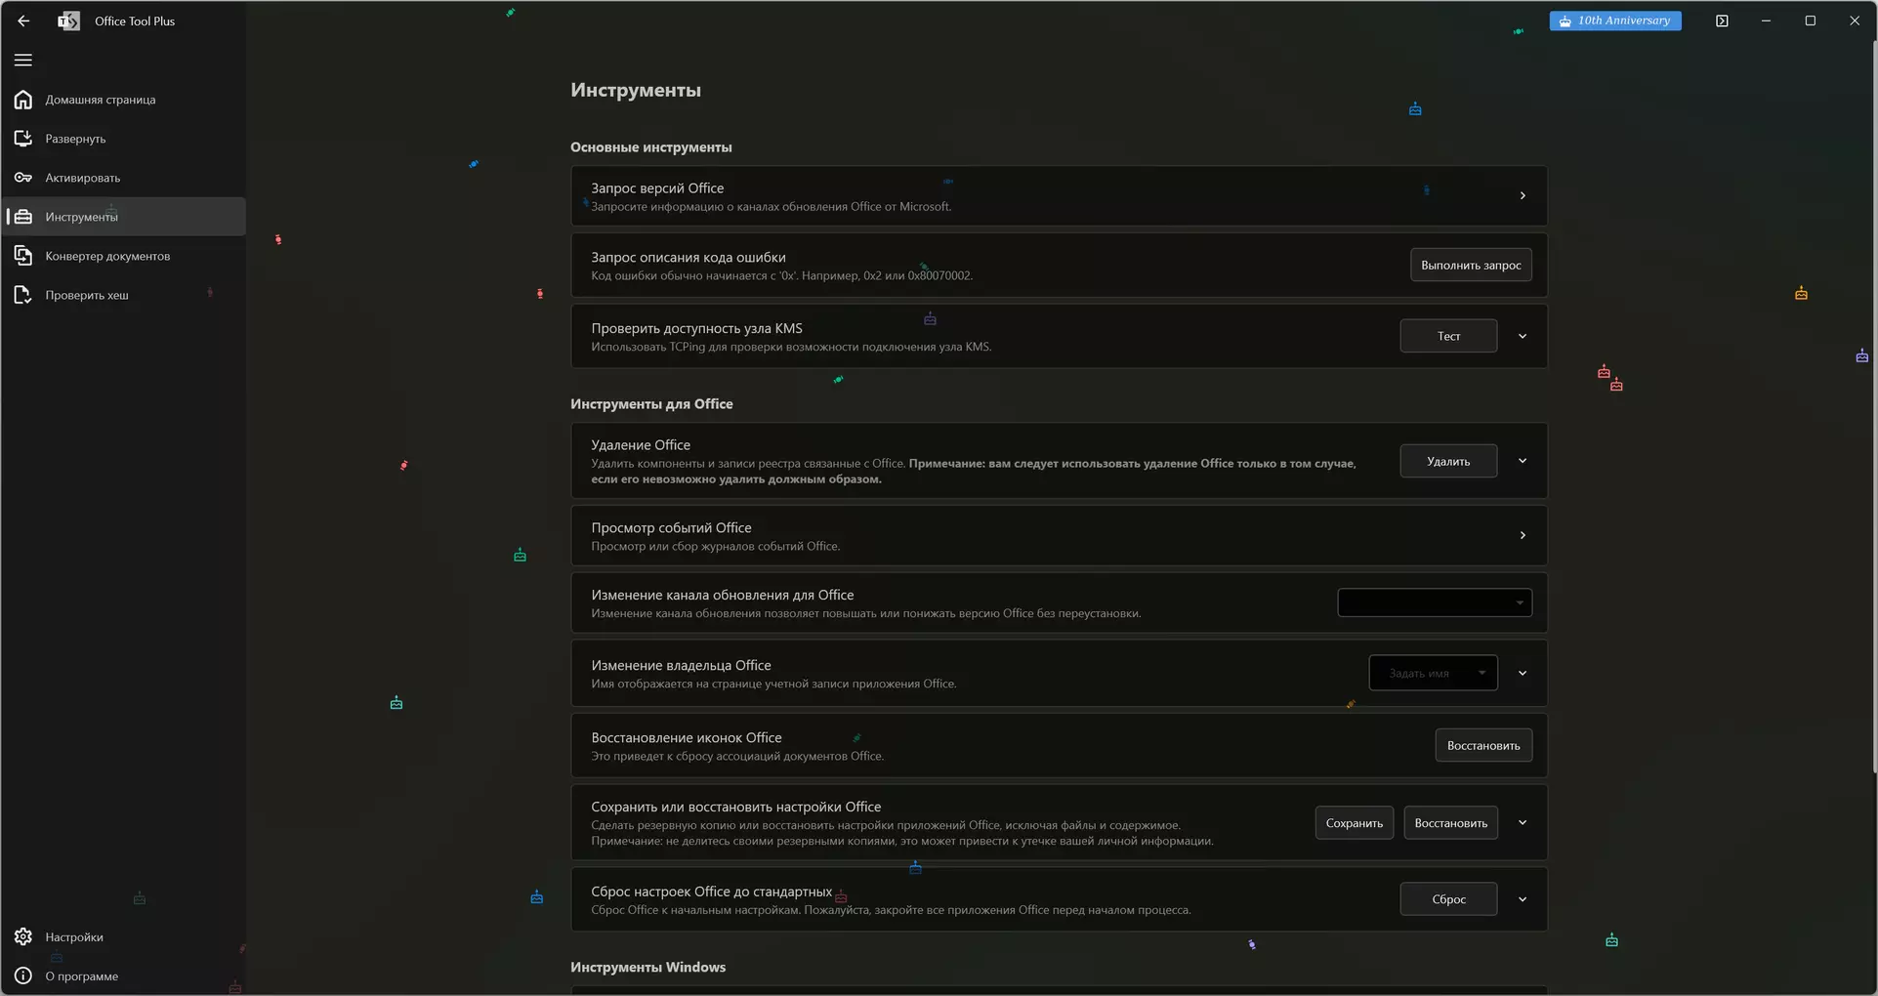Open the command panel icon in title bar
1878x996 pixels.
tap(1722, 21)
